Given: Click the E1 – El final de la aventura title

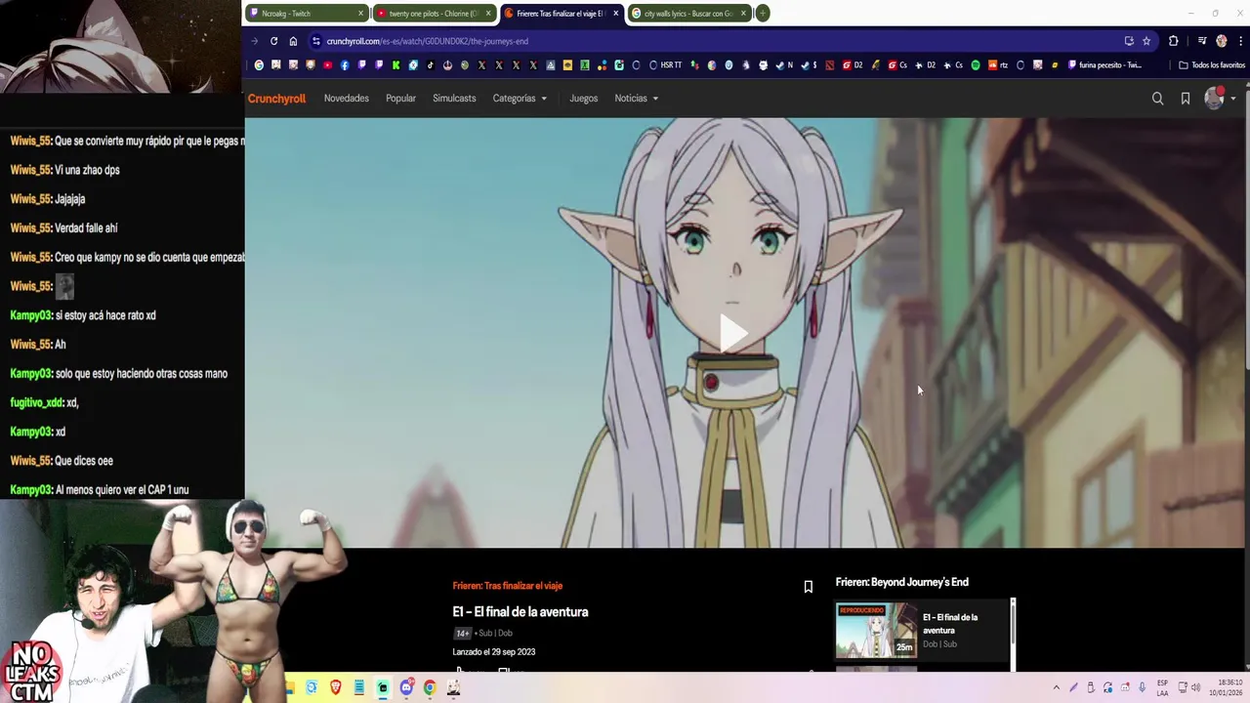Looking at the screenshot, I should coord(521,612).
